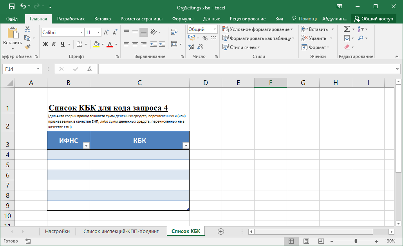Open the Calibri font name dropdown
The width and height of the screenshot is (403, 246).
point(81,33)
